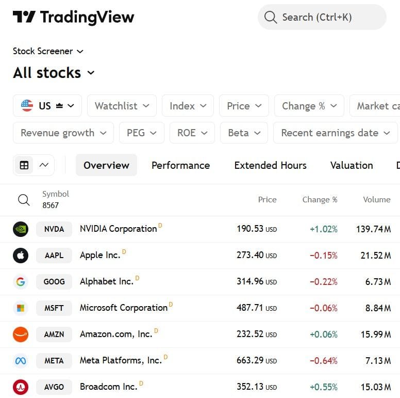Open the Apple Inc. stock link
Image resolution: width=400 pixels, height=398 pixels.
pos(100,255)
